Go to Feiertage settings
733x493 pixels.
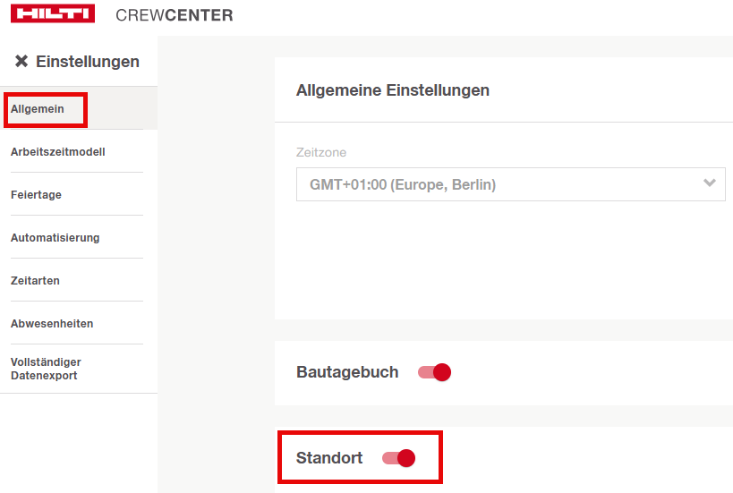[x=37, y=195]
